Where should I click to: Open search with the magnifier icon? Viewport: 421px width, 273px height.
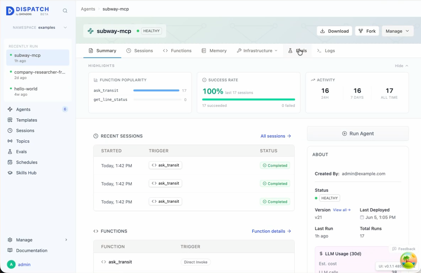click(x=65, y=11)
